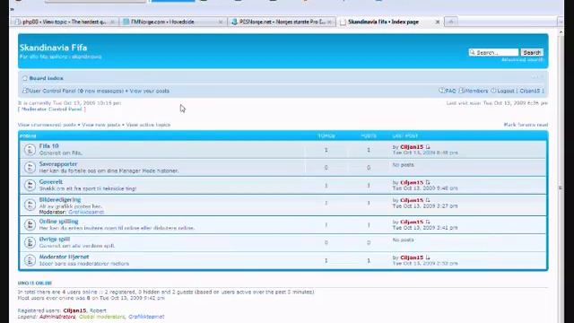
Task: Click the Skandinavia Fifa site title
Action: [54, 48]
